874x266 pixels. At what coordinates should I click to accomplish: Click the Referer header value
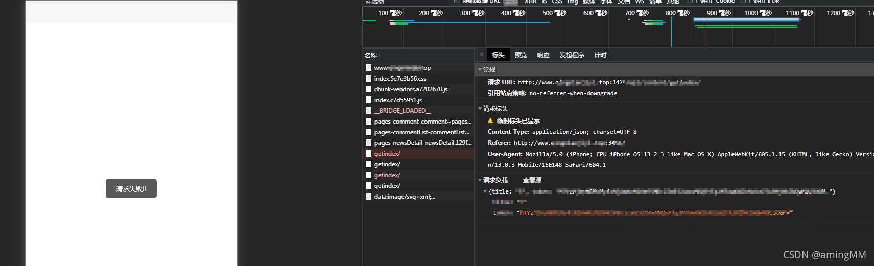[569, 143]
